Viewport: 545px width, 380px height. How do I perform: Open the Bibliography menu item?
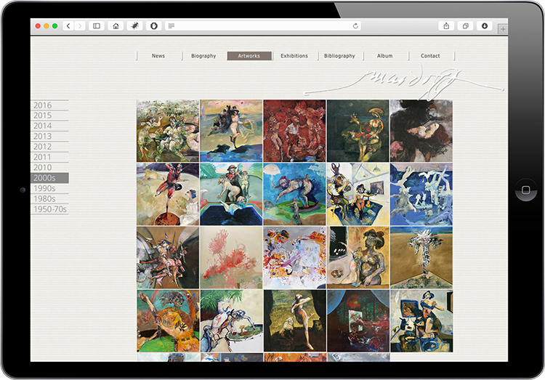click(x=339, y=56)
